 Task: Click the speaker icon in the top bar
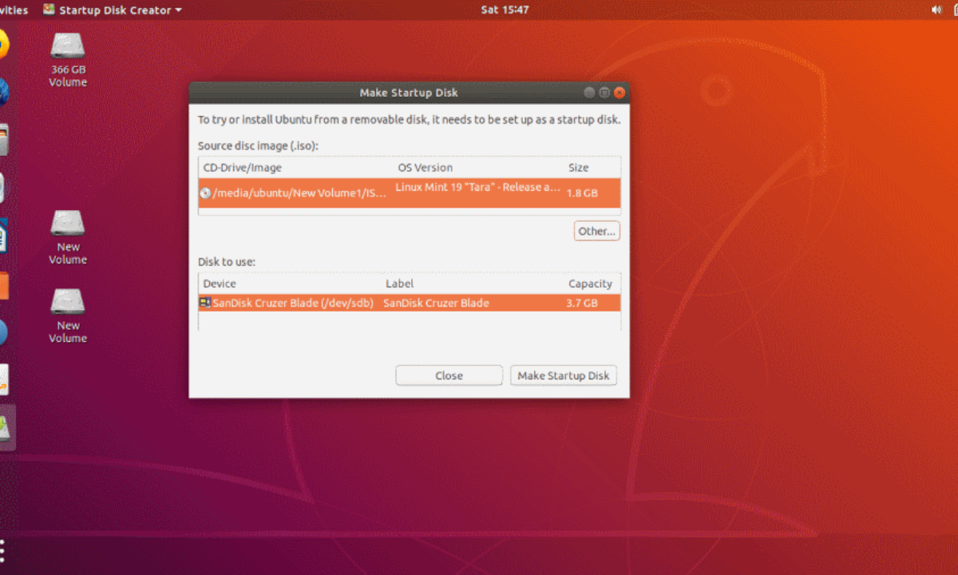click(936, 10)
